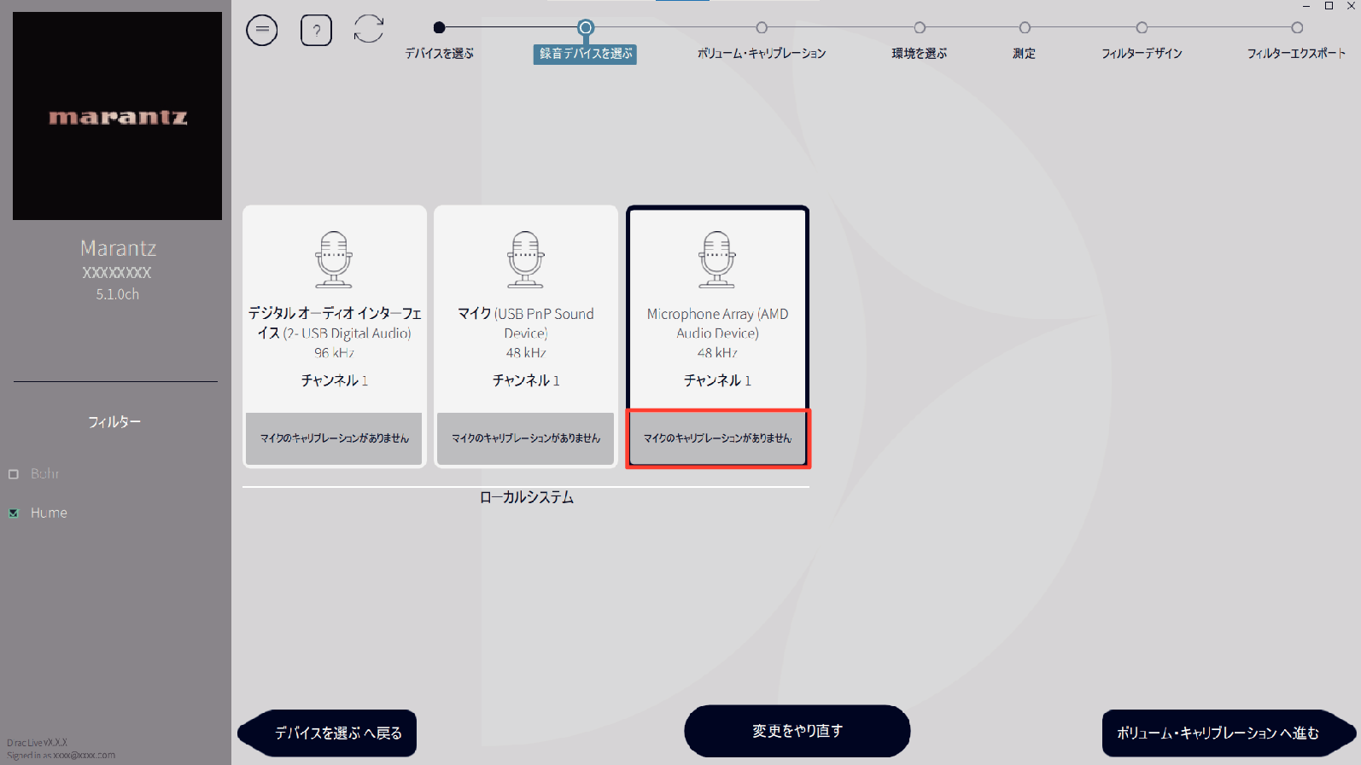Check the Buhr filter checkbox
The width and height of the screenshot is (1361, 765).
14,474
